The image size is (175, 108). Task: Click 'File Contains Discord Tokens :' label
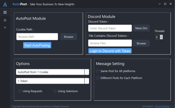coord(109,36)
